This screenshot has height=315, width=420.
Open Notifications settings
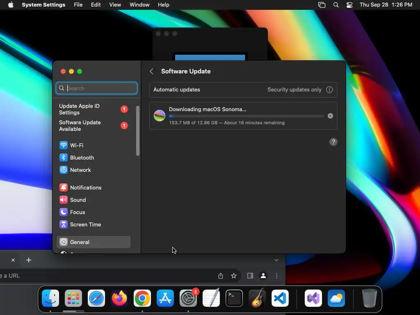click(93, 187)
